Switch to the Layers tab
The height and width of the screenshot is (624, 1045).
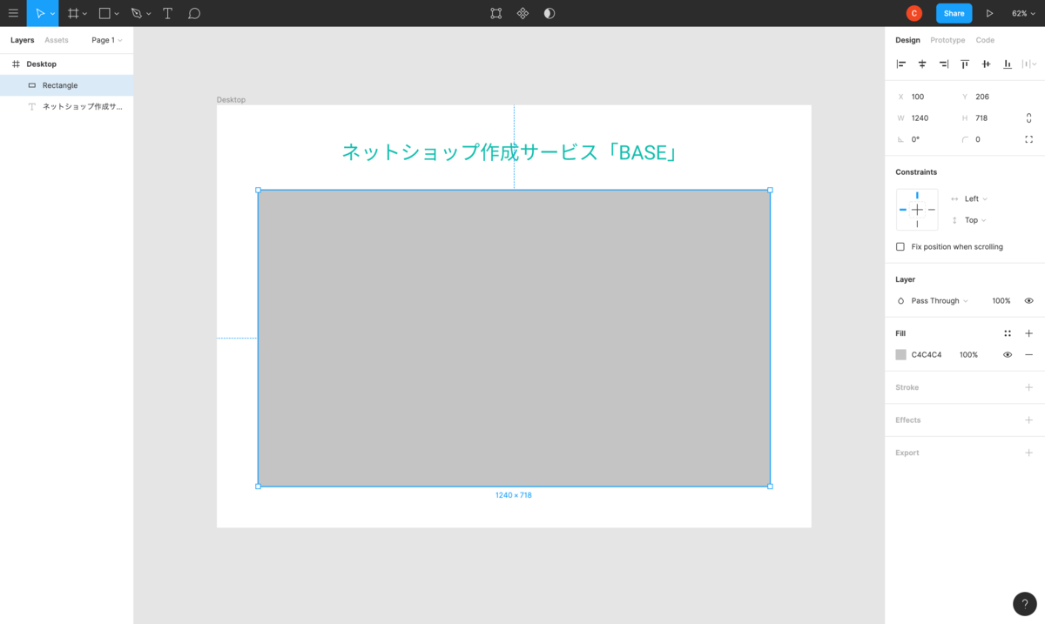click(x=23, y=40)
